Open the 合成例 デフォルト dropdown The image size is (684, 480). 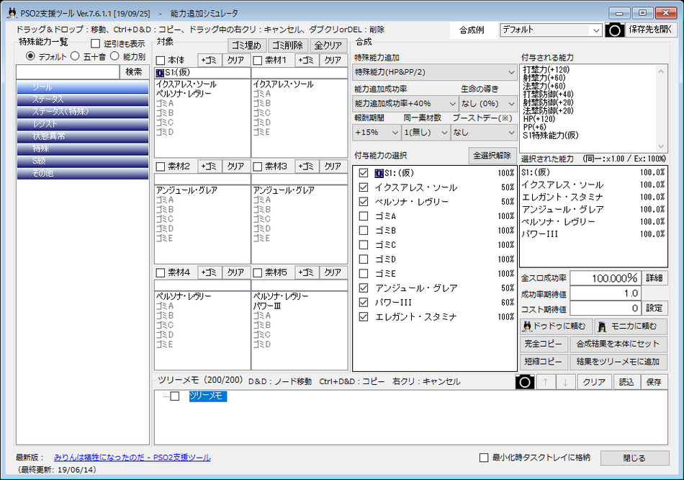(x=551, y=30)
